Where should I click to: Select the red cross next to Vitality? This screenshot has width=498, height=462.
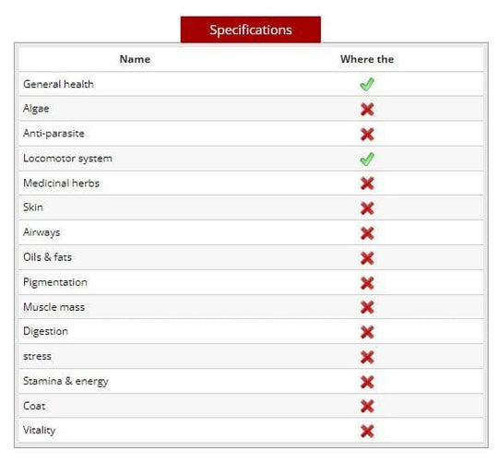(x=367, y=432)
